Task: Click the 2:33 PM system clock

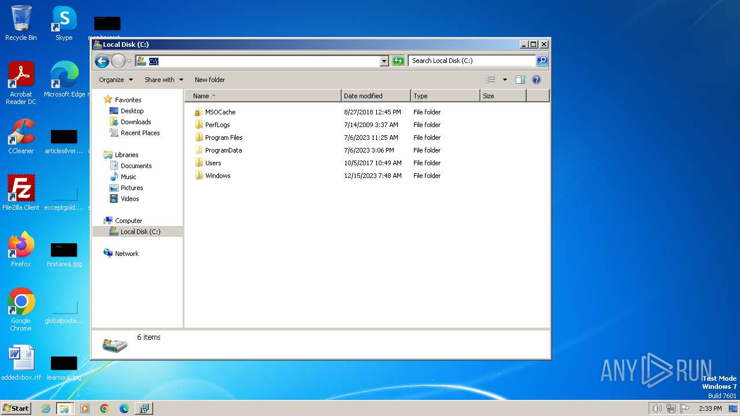Action: [x=710, y=408]
